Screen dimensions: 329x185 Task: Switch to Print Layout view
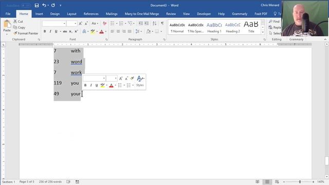267,181
